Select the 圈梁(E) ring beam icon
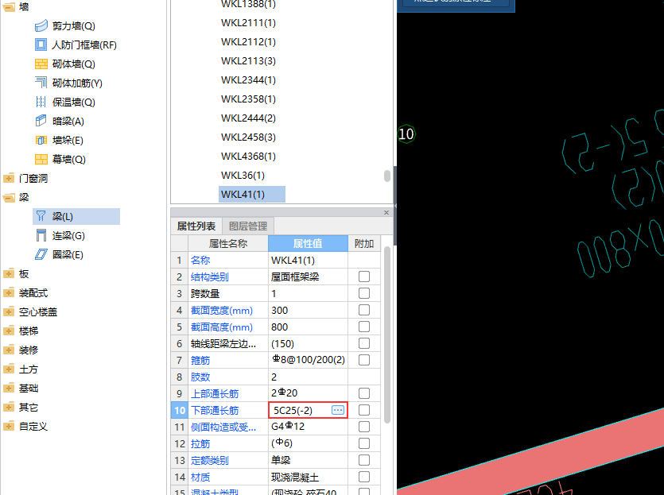This screenshot has height=495, width=664. coord(41,254)
